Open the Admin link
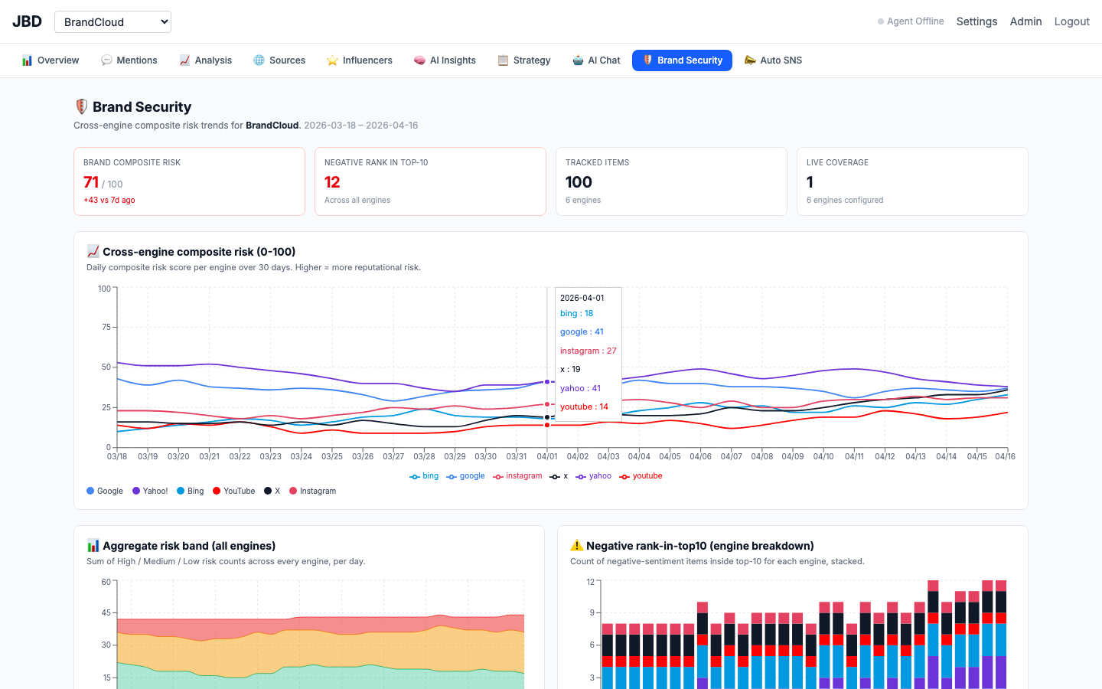Screen dimensions: 1102x689 [x=1025, y=21]
